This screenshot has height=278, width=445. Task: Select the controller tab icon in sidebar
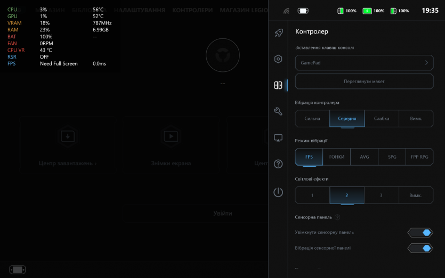(x=278, y=85)
